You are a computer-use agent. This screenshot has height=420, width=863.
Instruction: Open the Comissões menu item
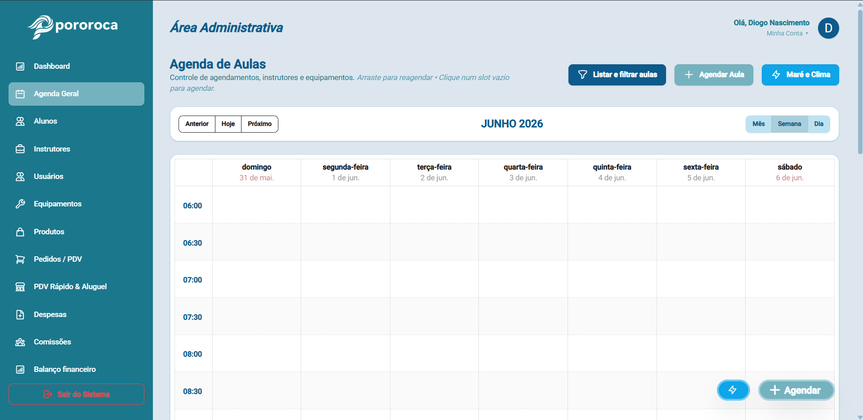coord(76,342)
